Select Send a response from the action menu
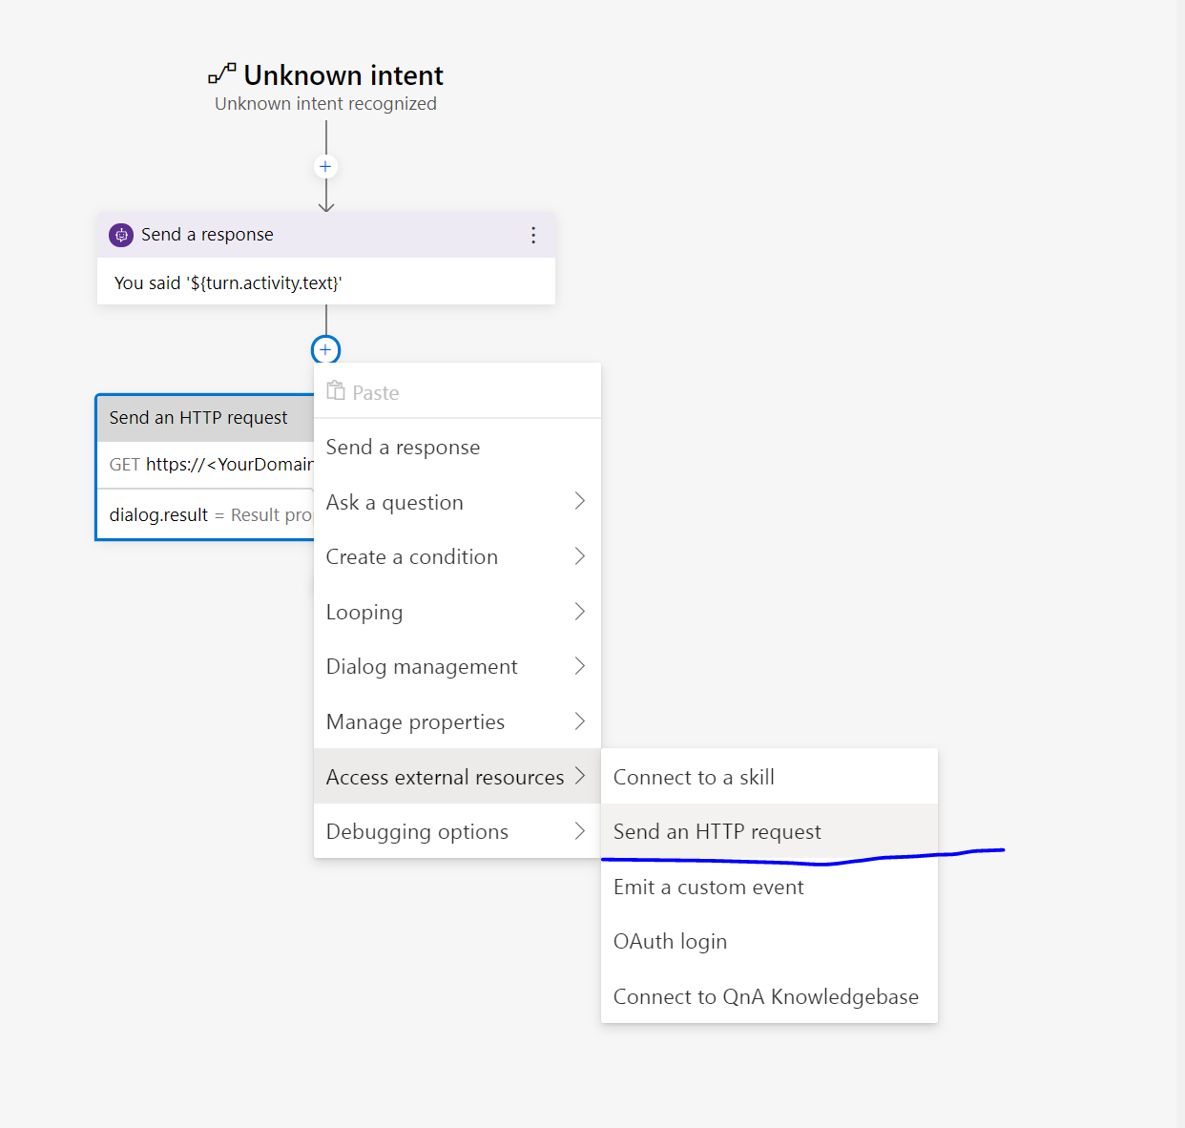Image resolution: width=1185 pixels, height=1128 pixels. coord(403,447)
